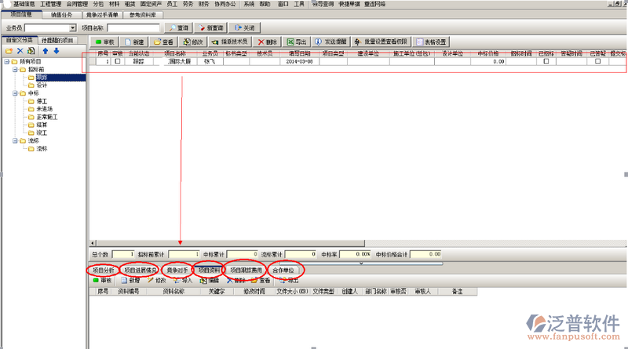Click the blue up arrow above the tree
Viewport: 628px width, 349px height.
coord(46,51)
